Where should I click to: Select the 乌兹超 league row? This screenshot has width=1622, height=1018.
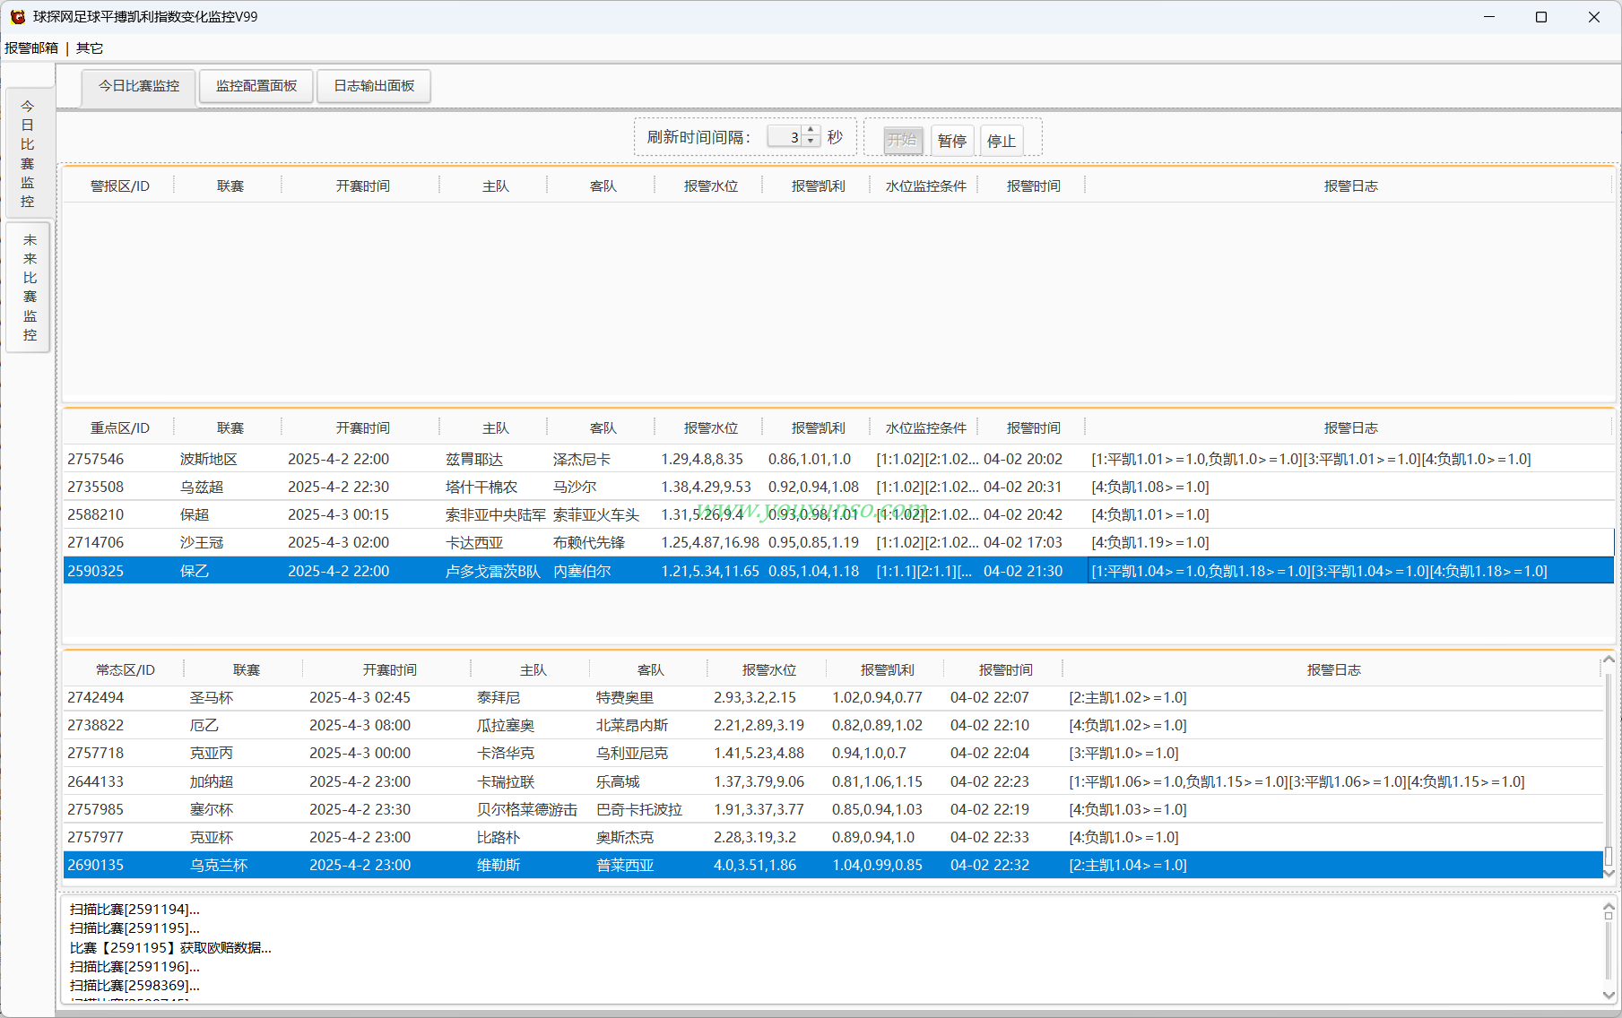[838, 487]
